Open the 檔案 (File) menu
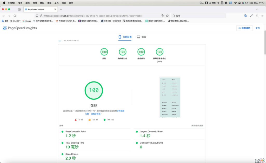Viewport: 266px width, 163px height. pyautogui.click(x=20, y=3)
